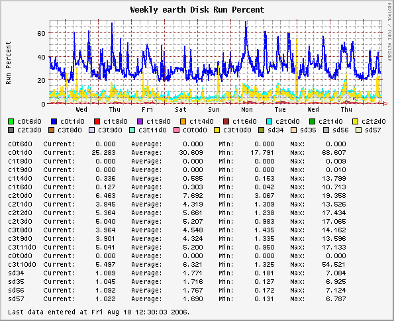Click the c0t6d0 row label in stats table
The width and height of the screenshot is (394, 321).
point(20,144)
